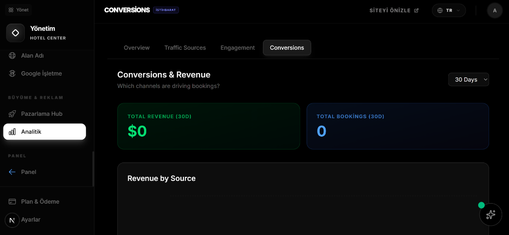509x235 pixels.
Task: Click the round N badge icon
Action: tap(12, 220)
